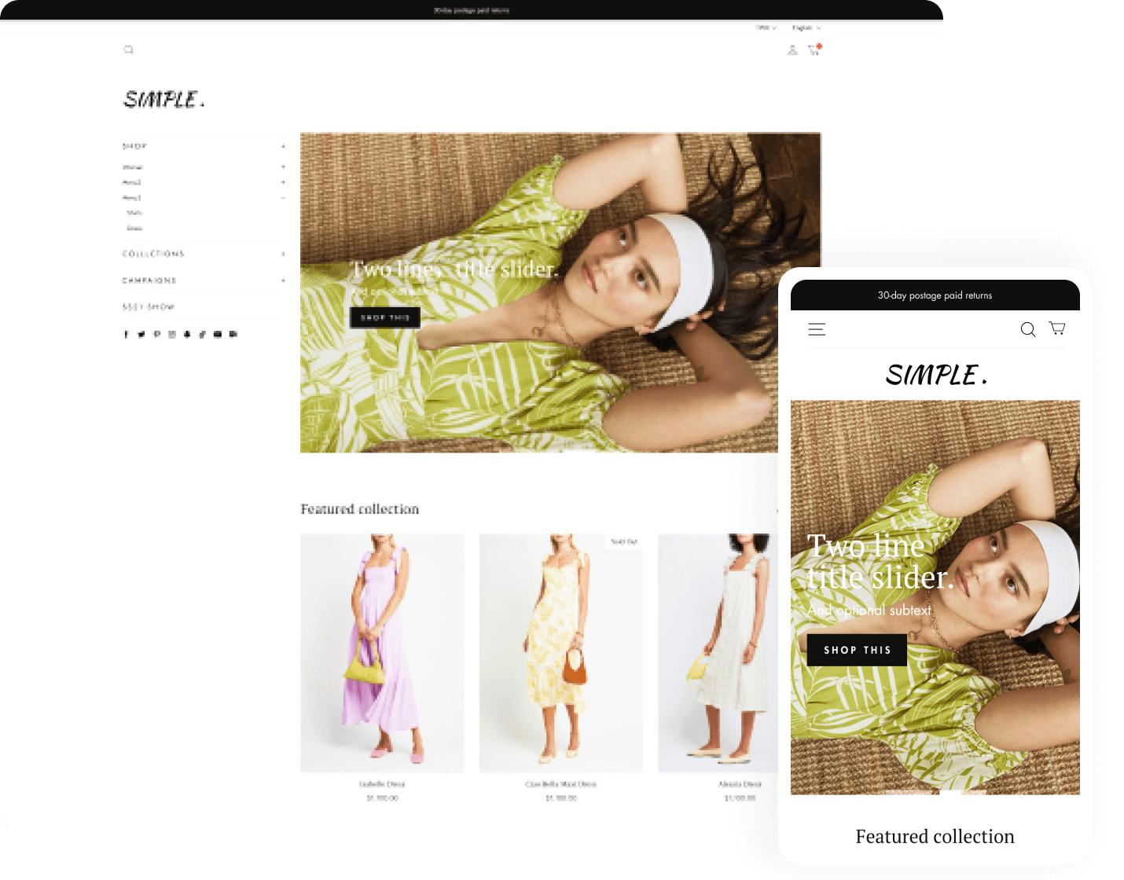
Task: Open the search icon in the desktop header
Action: coord(129,49)
